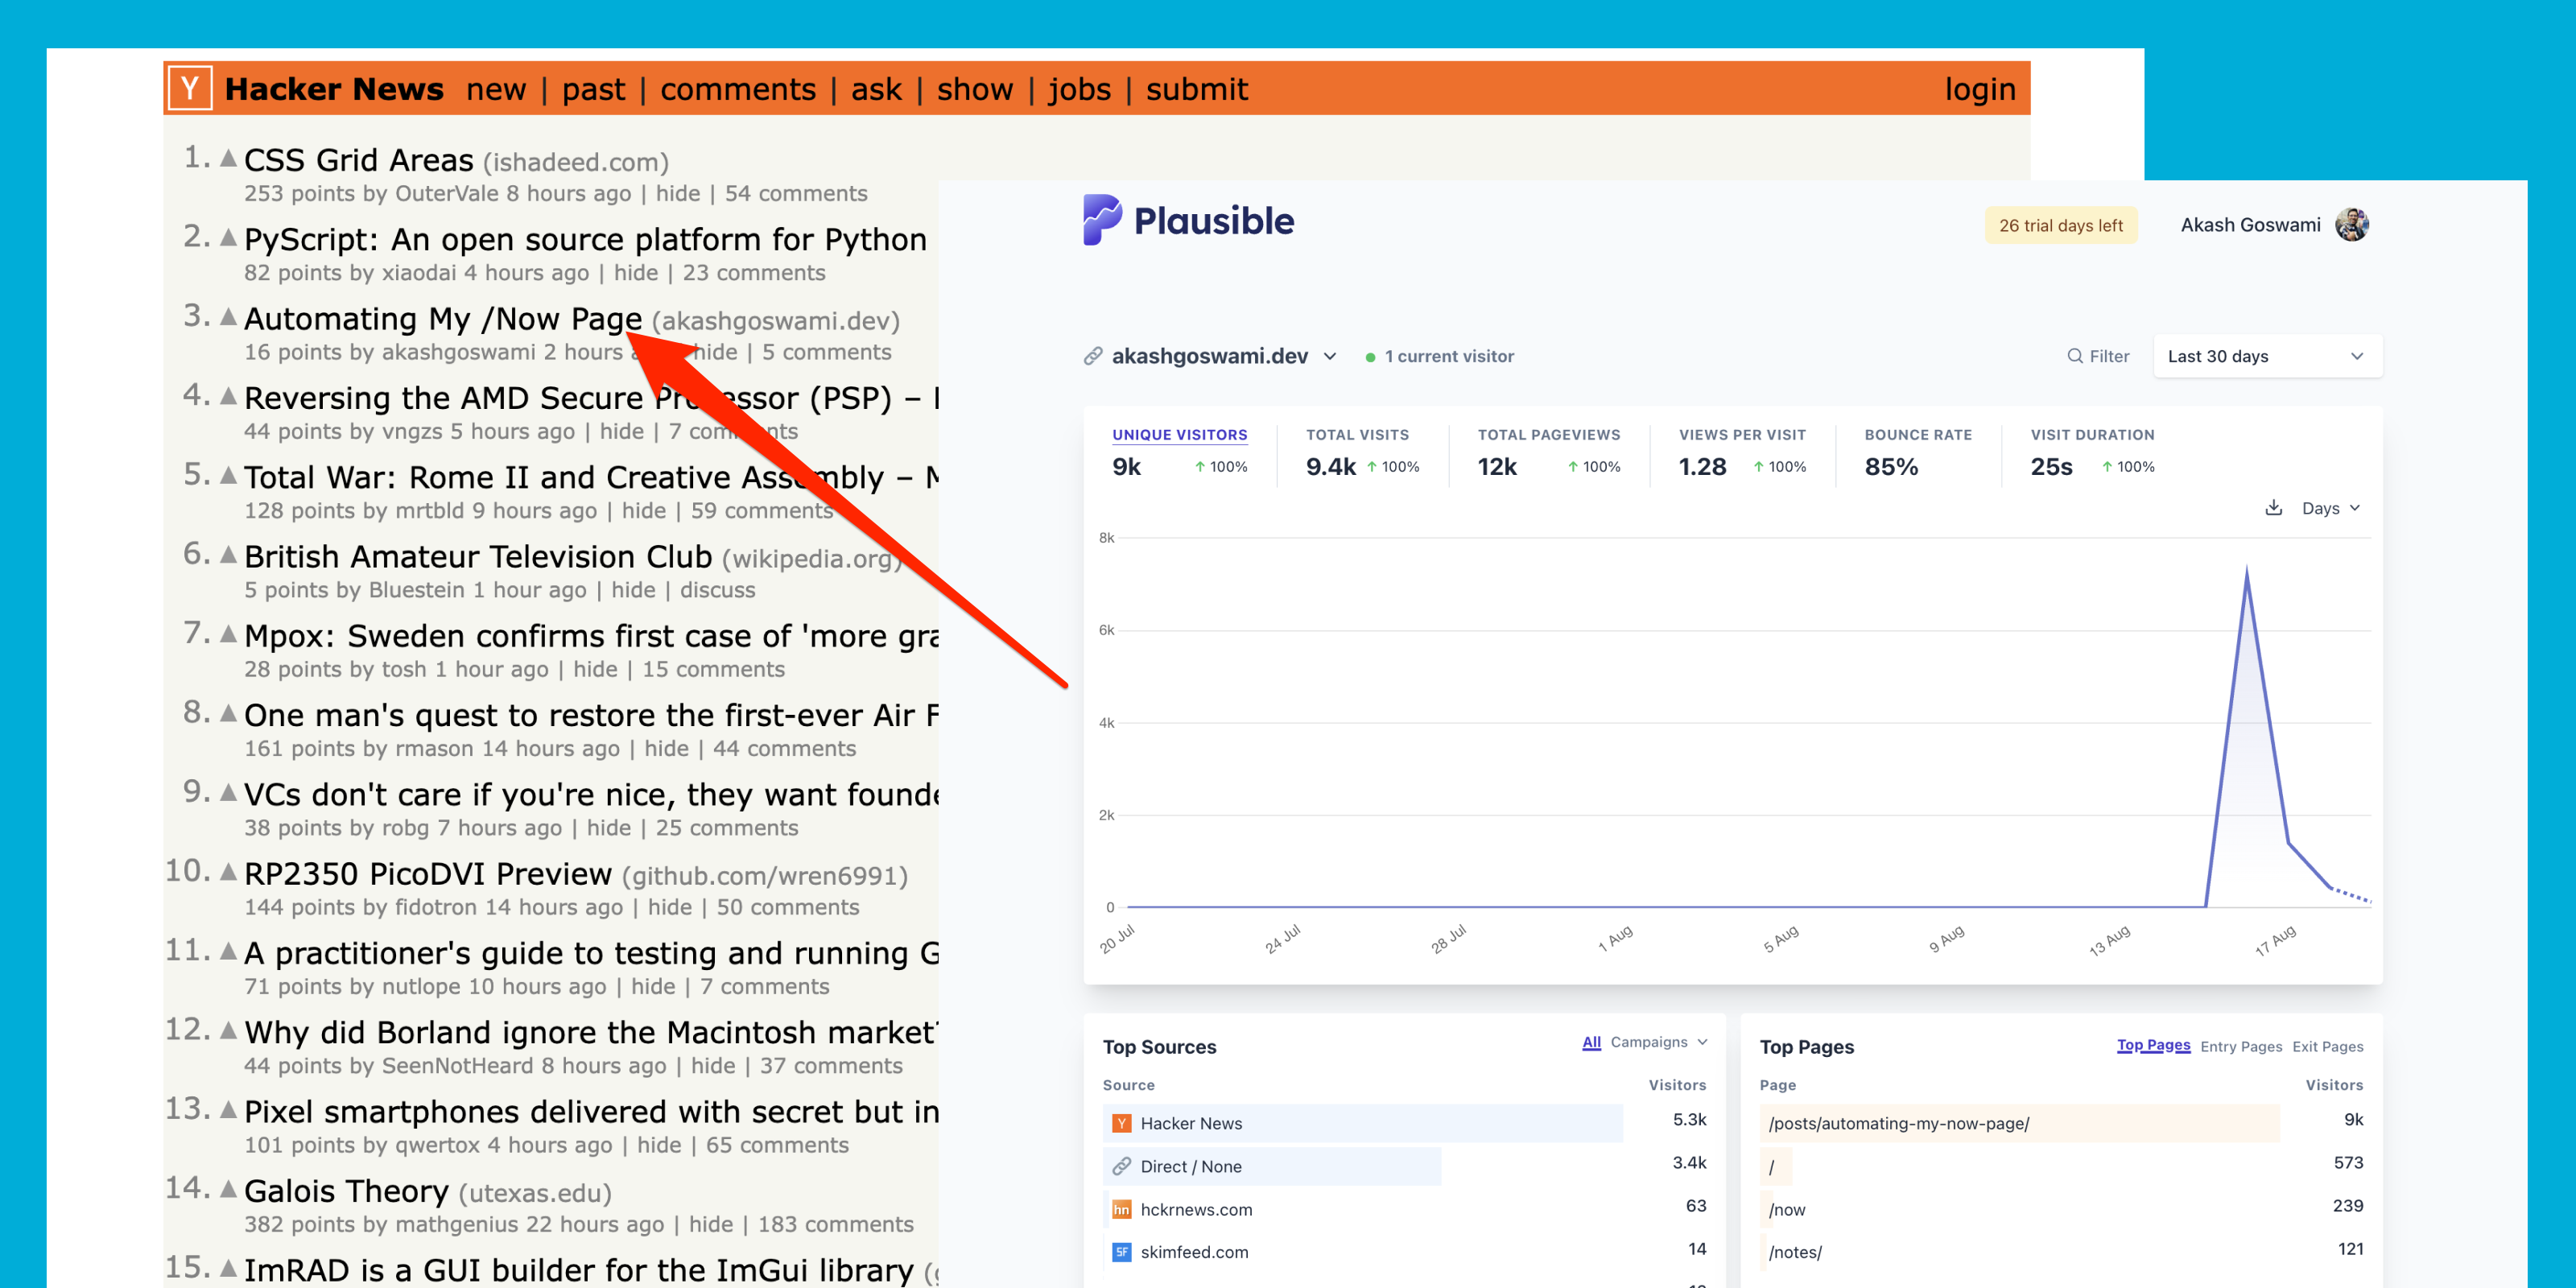
Task: Click the 26 trial days left badge
Action: (x=2060, y=225)
